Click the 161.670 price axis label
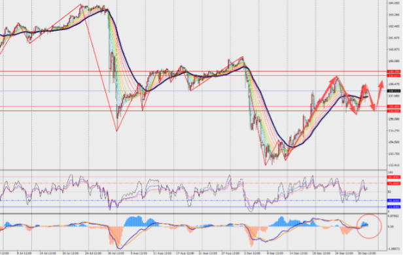The image size is (403, 255). (394, 38)
